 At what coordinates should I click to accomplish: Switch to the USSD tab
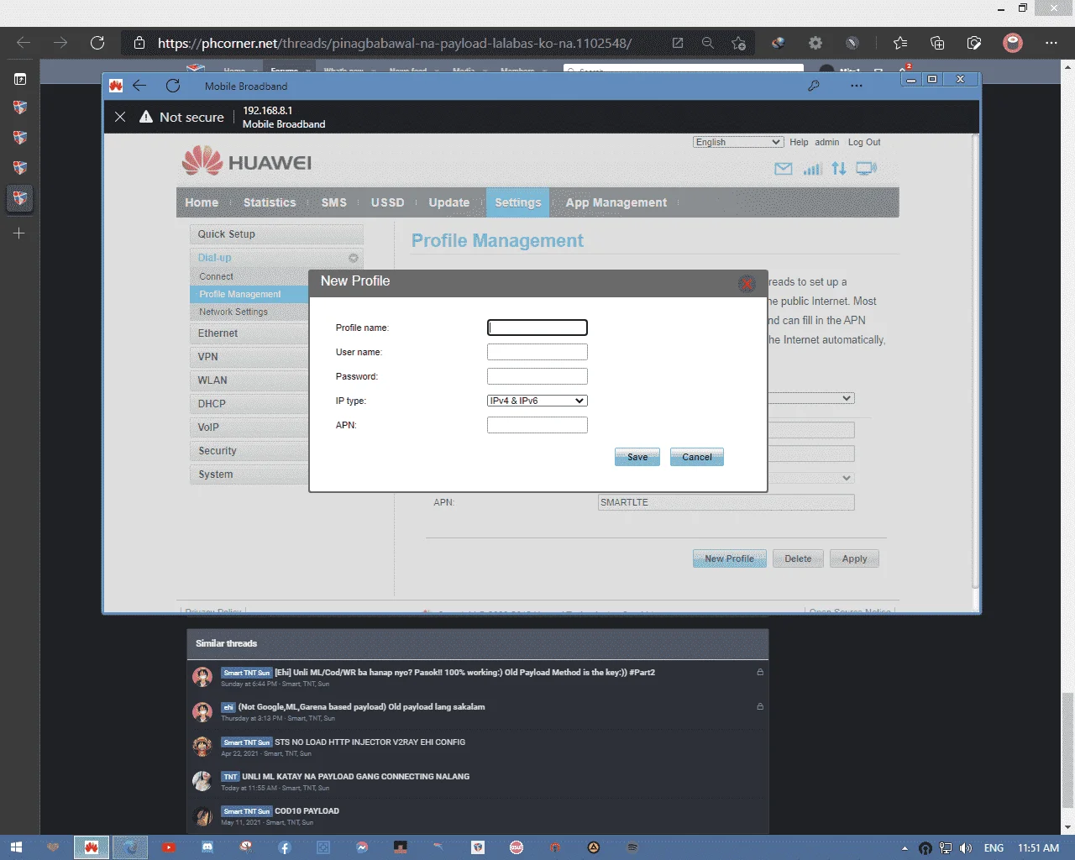point(388,202)
